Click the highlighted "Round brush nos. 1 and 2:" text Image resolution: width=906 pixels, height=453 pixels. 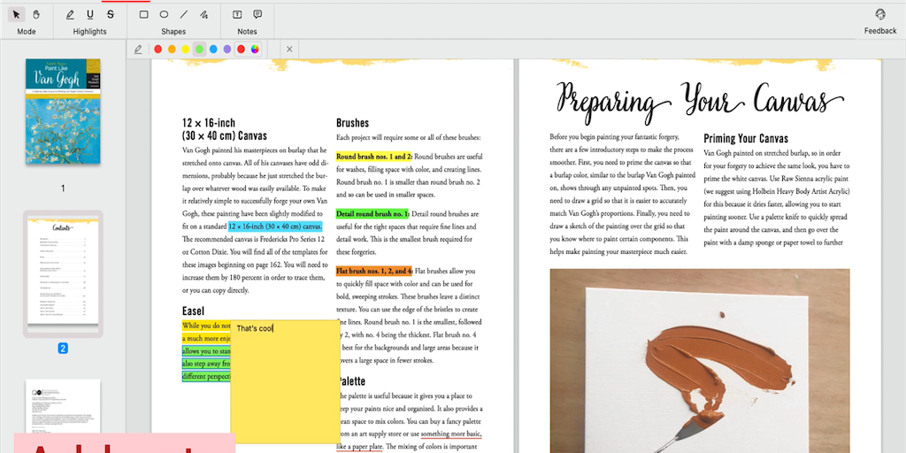point(374,156)
